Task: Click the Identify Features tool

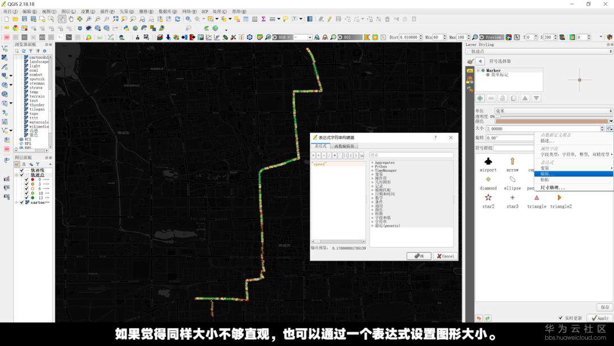Action: (188, 19)
